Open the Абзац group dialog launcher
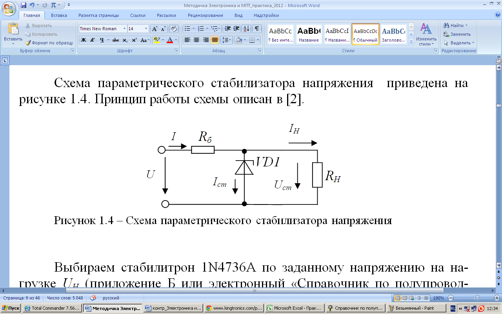Image resolution: width=502 pixels, height=314 pixels. pos(260,51)
